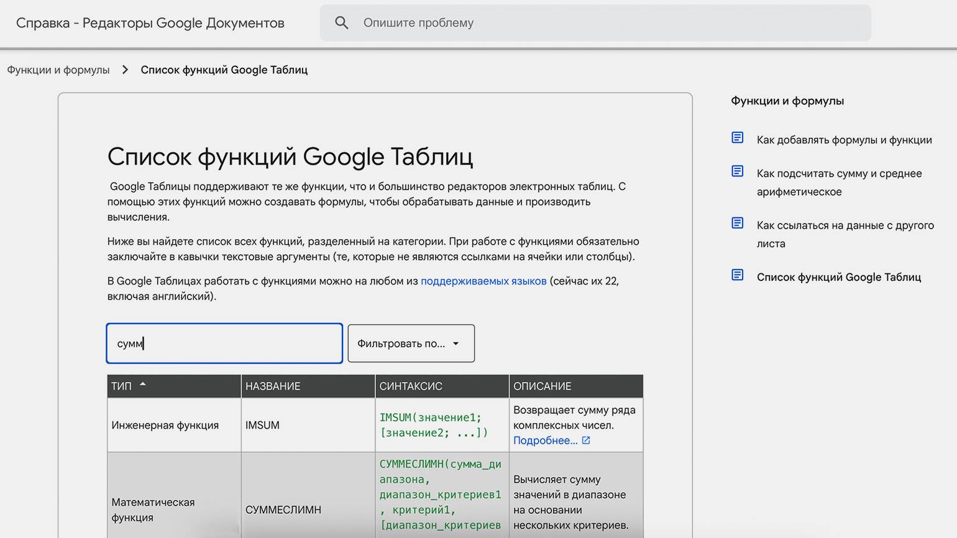Screen dimensions: 957x538
Task: Click the search magnifier icon
Action: coord(342,23)
